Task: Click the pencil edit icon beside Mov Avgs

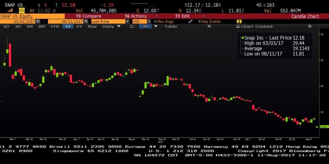Action: (191, 22)
